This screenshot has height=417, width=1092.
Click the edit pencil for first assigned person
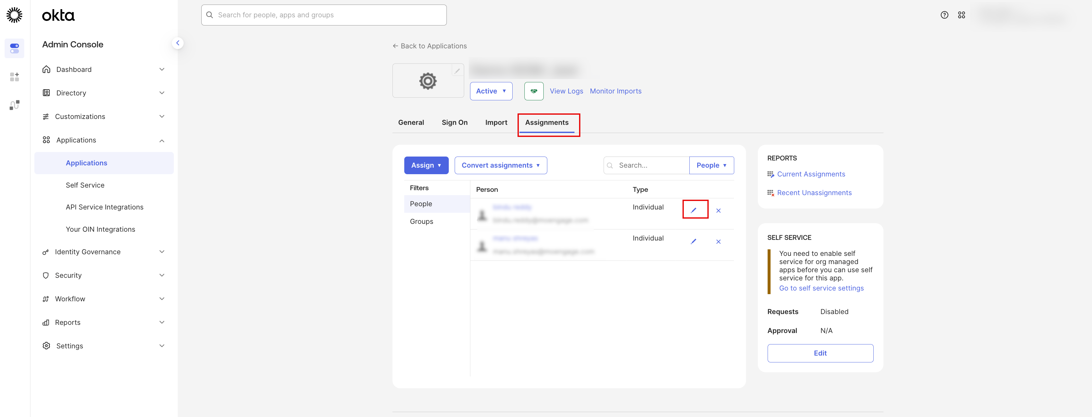click(x=694, y=210)
